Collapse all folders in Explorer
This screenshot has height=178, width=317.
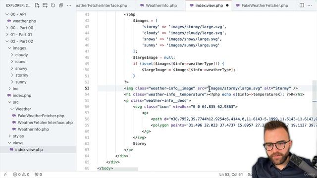(61, 5)
